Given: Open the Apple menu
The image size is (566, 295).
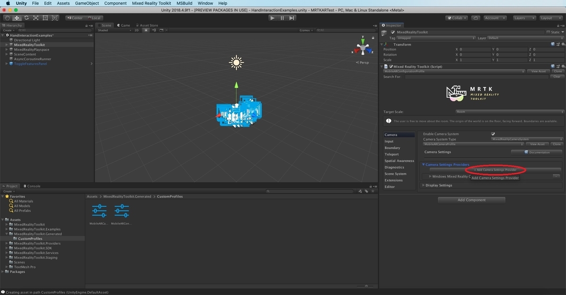Looking at the screenshot, I should coord(8,3).
